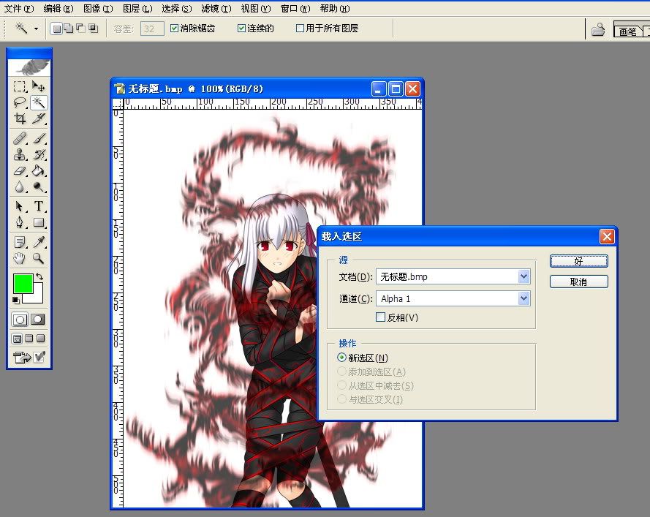Select the Zoom tool
The height and width of the screenshot is (517, 650).
click(x=39, y=258)
